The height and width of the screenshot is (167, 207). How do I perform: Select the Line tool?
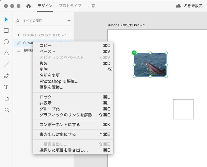[x=6, y=64]
